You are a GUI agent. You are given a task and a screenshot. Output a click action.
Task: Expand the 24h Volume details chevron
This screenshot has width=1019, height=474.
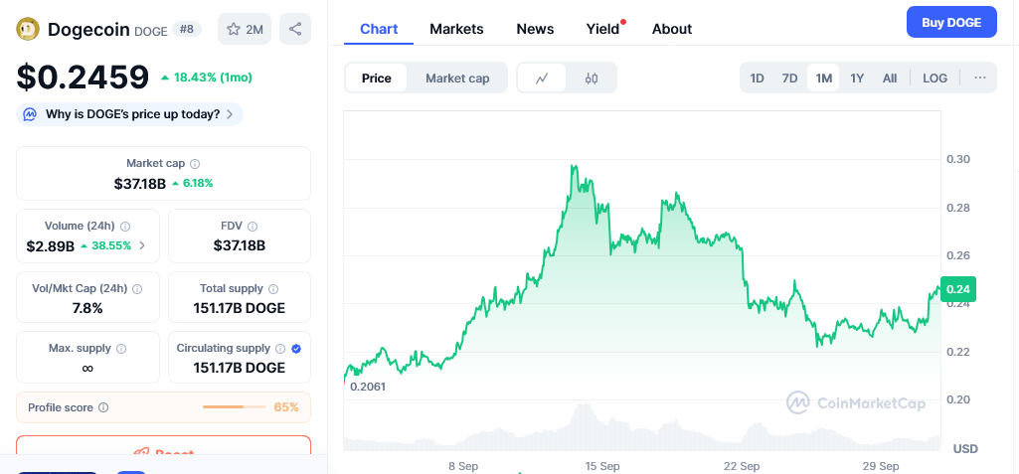pyautogui.click(x=142, y=245)
